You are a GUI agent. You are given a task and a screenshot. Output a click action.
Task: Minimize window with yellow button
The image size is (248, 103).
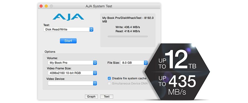click(46, 6)
